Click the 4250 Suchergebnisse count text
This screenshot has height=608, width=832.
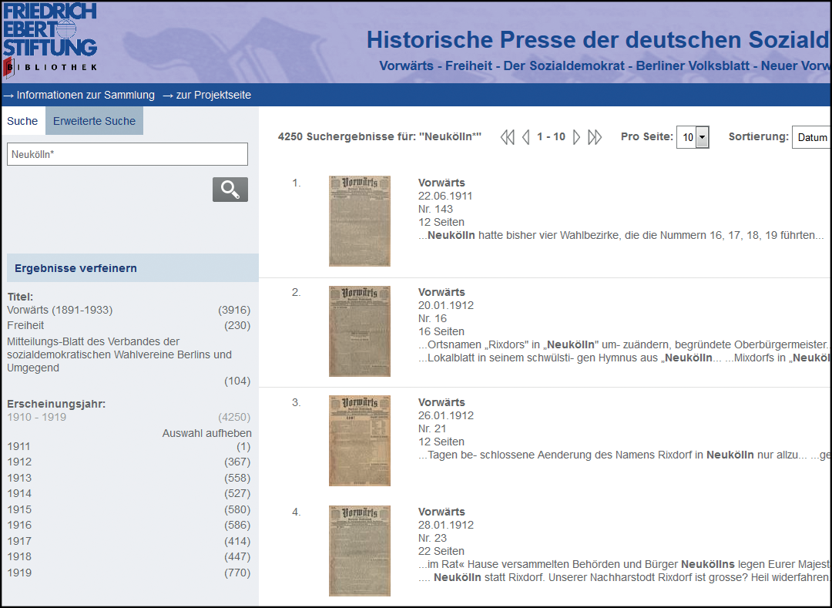(x=380, y=137)
